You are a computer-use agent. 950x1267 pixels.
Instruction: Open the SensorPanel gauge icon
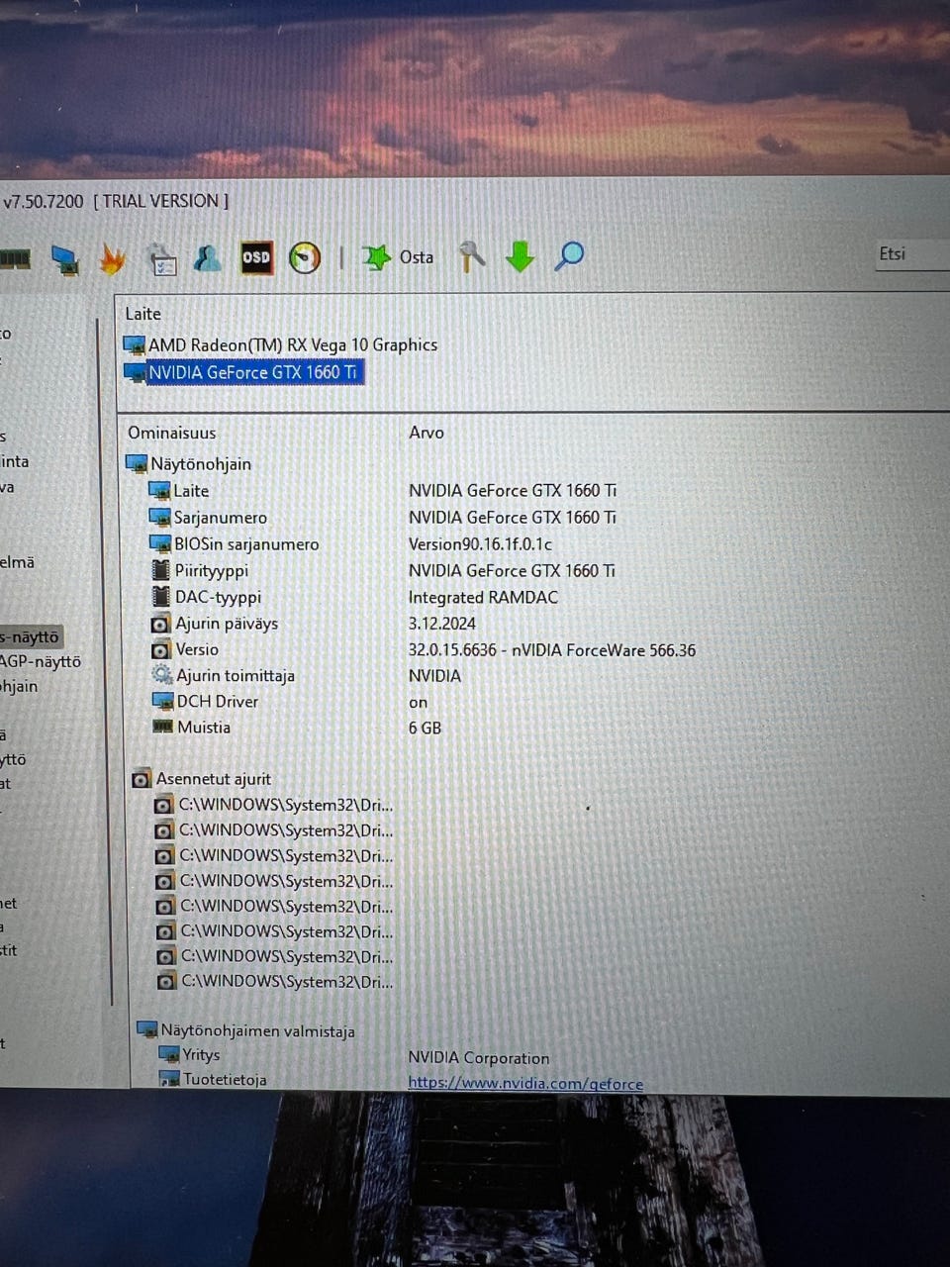pos(305,258)
